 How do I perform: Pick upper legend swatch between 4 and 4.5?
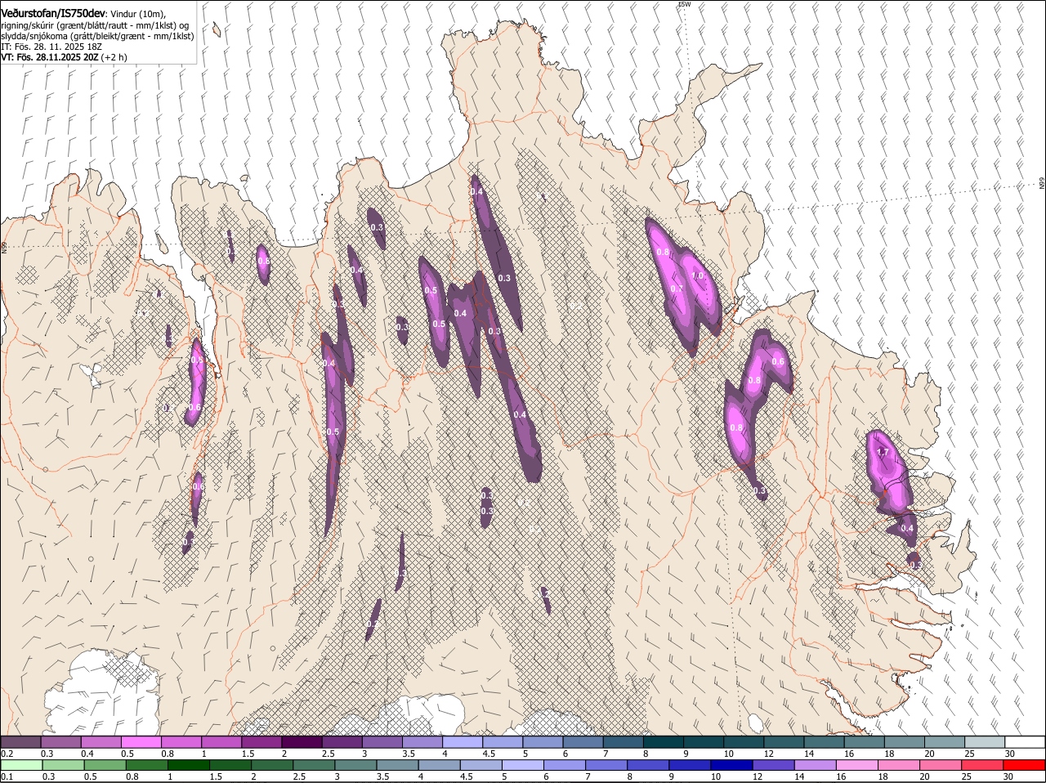(x=463, y=741)
